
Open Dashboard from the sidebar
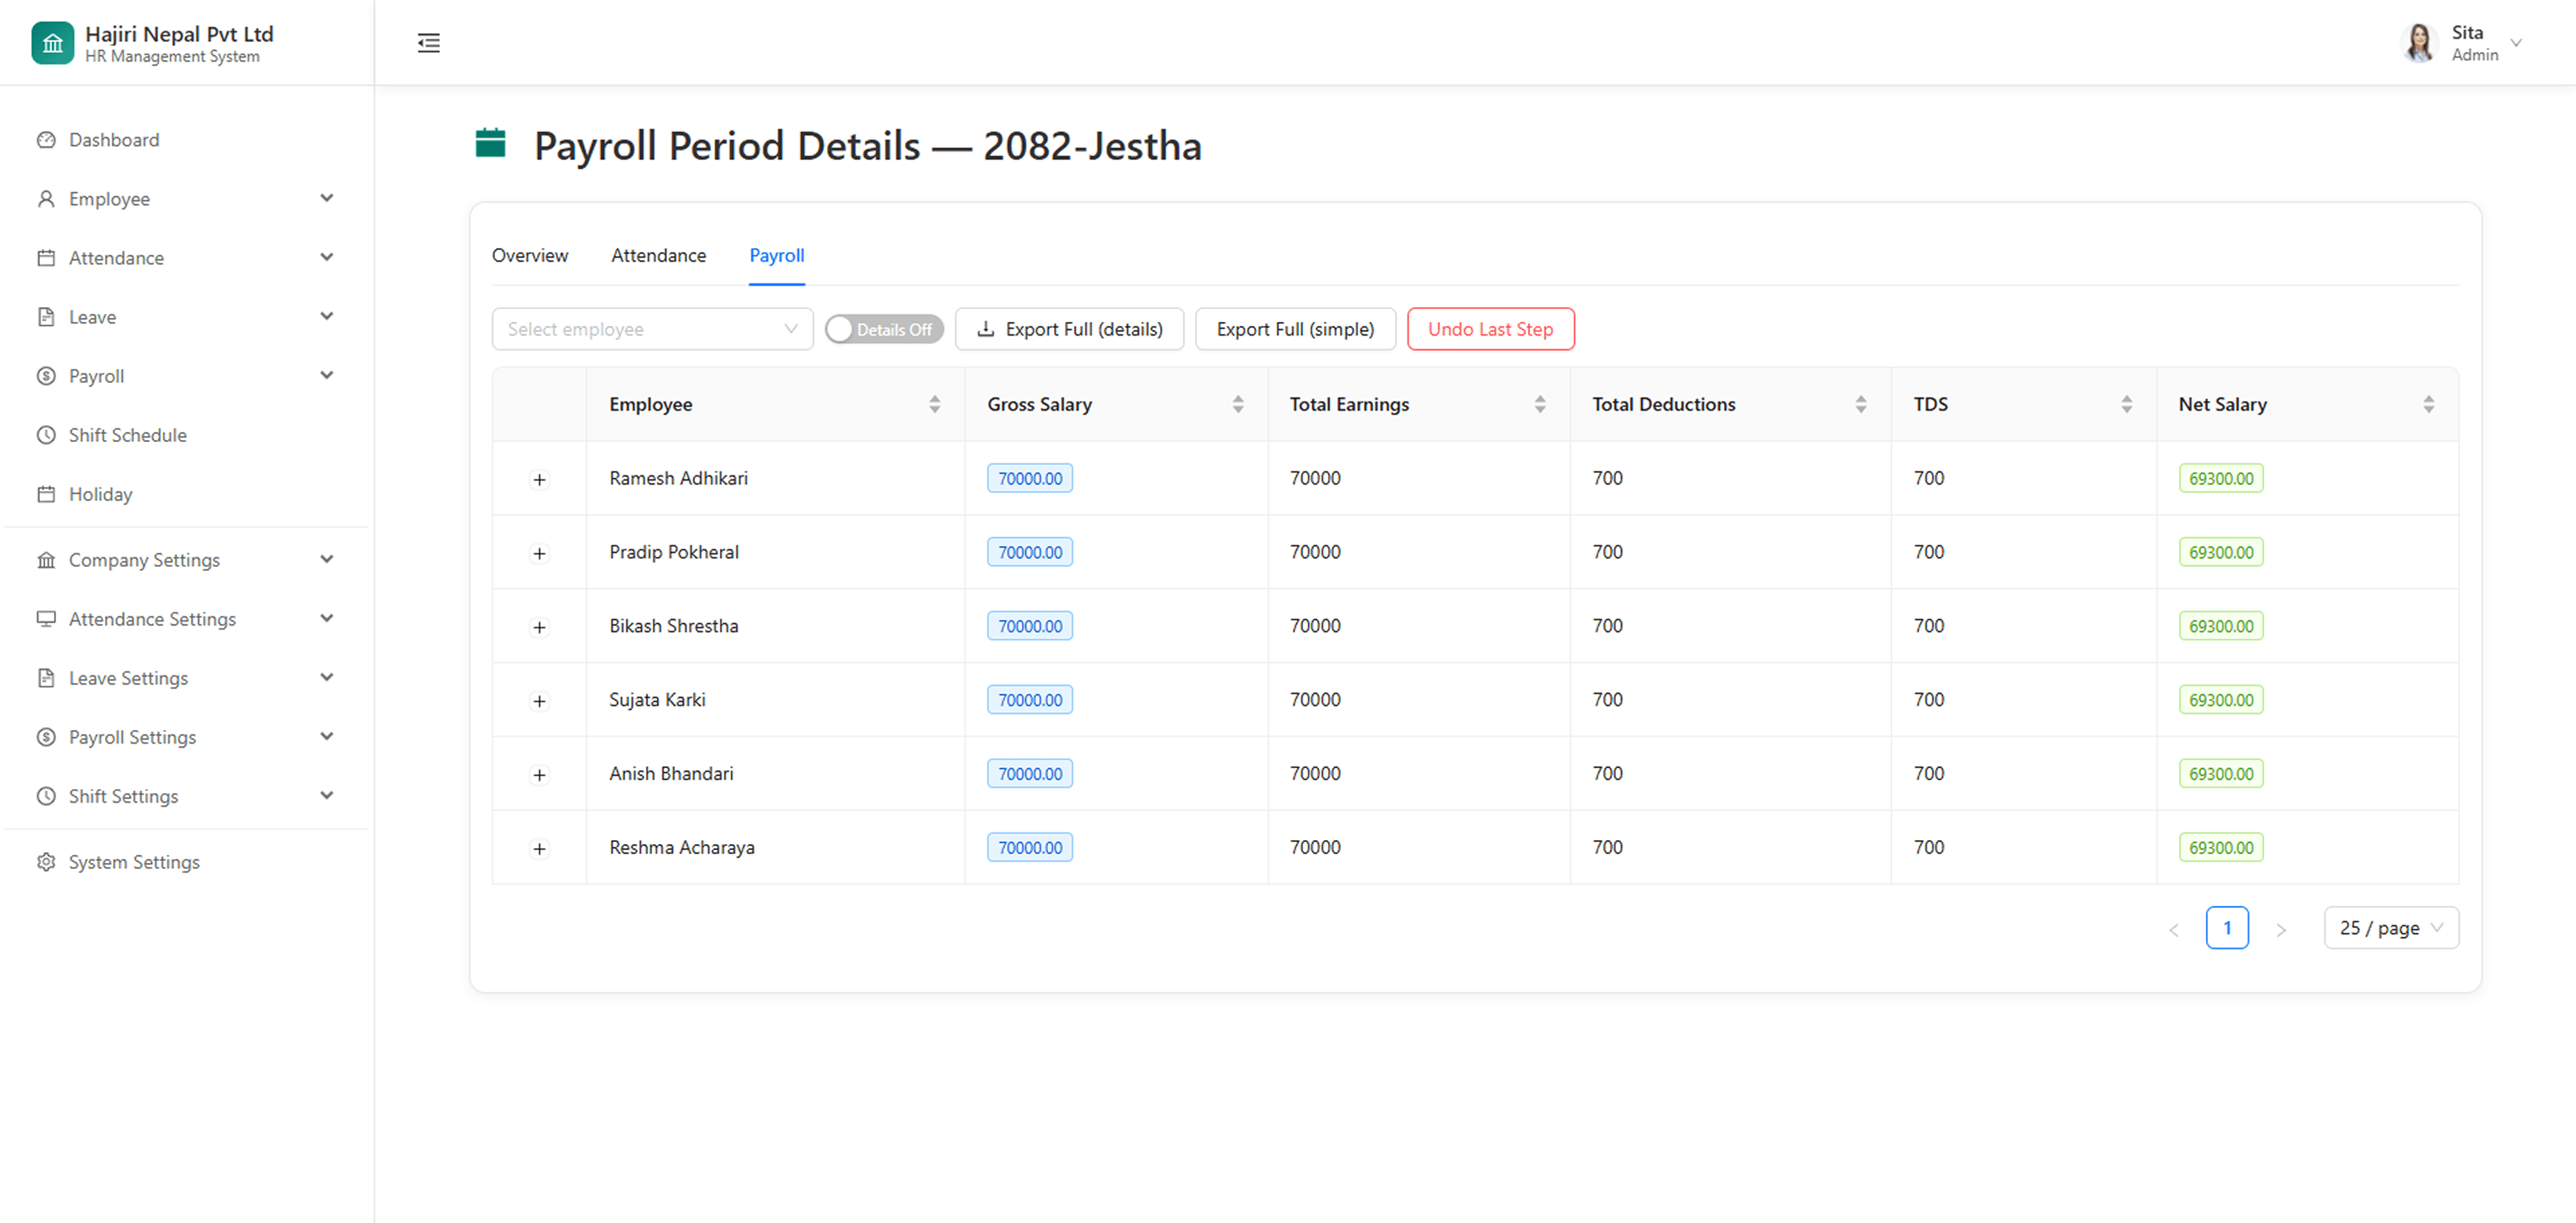[113, 140]
